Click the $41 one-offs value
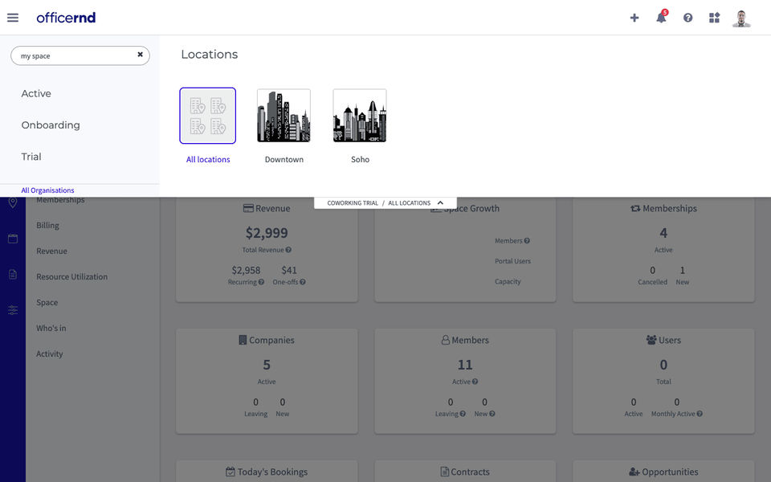771x482 pixels. pyautogui.click(x=289, y=270)
